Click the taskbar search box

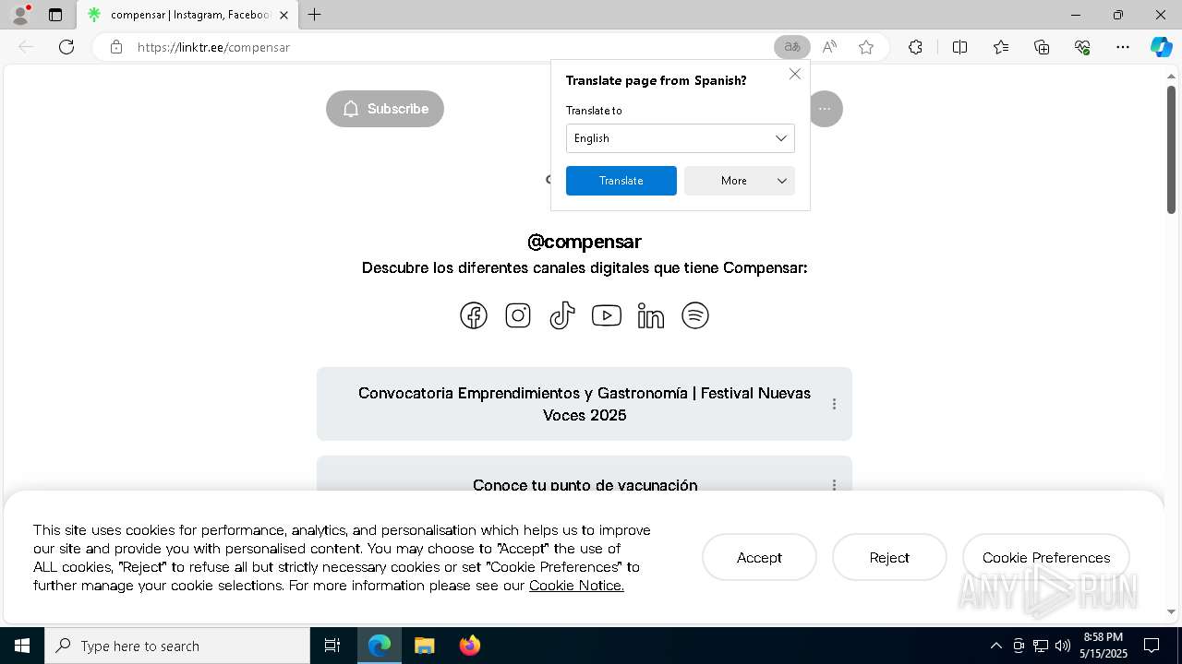point(177,646)
